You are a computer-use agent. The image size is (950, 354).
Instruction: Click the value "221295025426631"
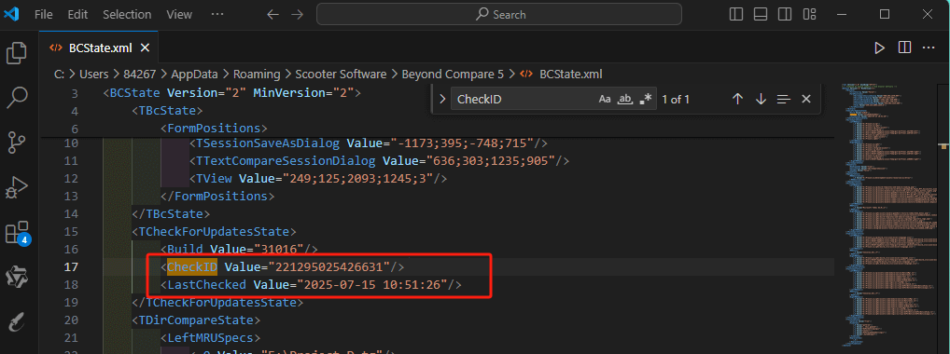[329, 266]
